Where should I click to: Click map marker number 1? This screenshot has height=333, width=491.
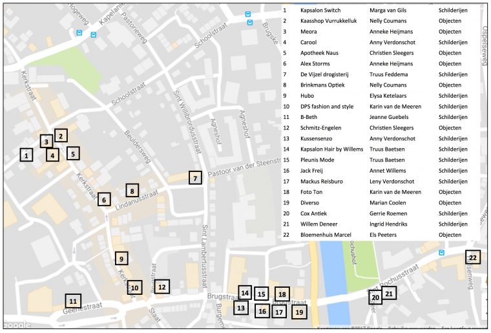click(26, 155)
